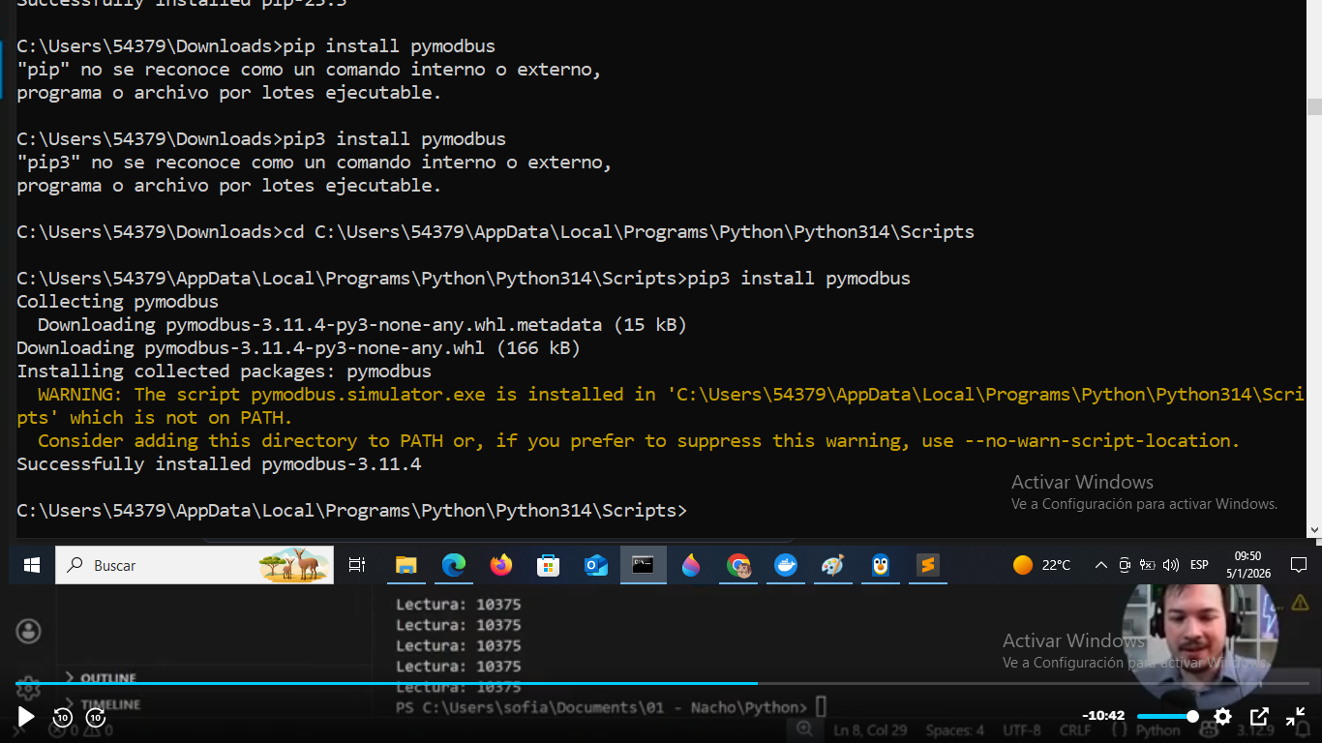Launch Microsoft Edge from the taskbar

click(453, 565)
